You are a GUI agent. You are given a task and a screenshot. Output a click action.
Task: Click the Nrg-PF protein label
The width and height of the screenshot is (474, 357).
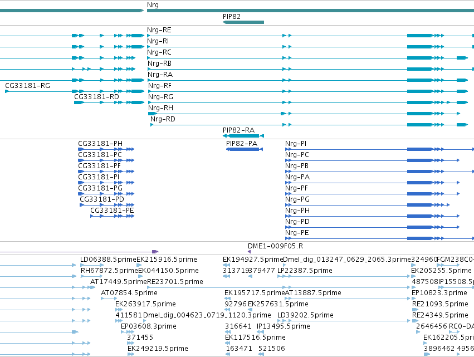coord(296,188)
